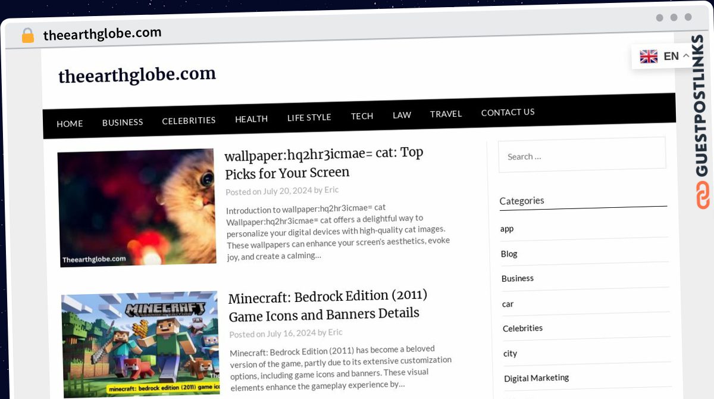Open the CONTACT US page
Screen dimensions: 714x399
tap(508, 112)
